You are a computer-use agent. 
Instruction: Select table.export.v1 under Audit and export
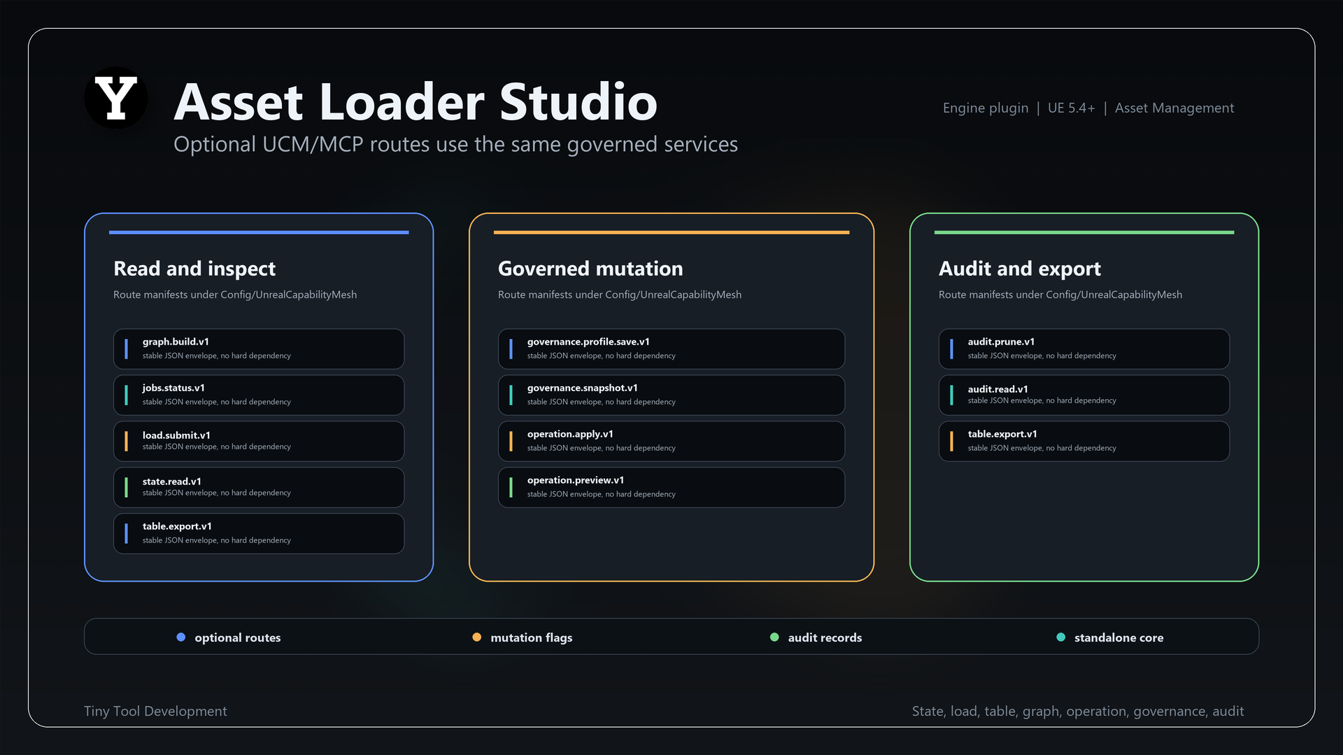[1084, 441]
